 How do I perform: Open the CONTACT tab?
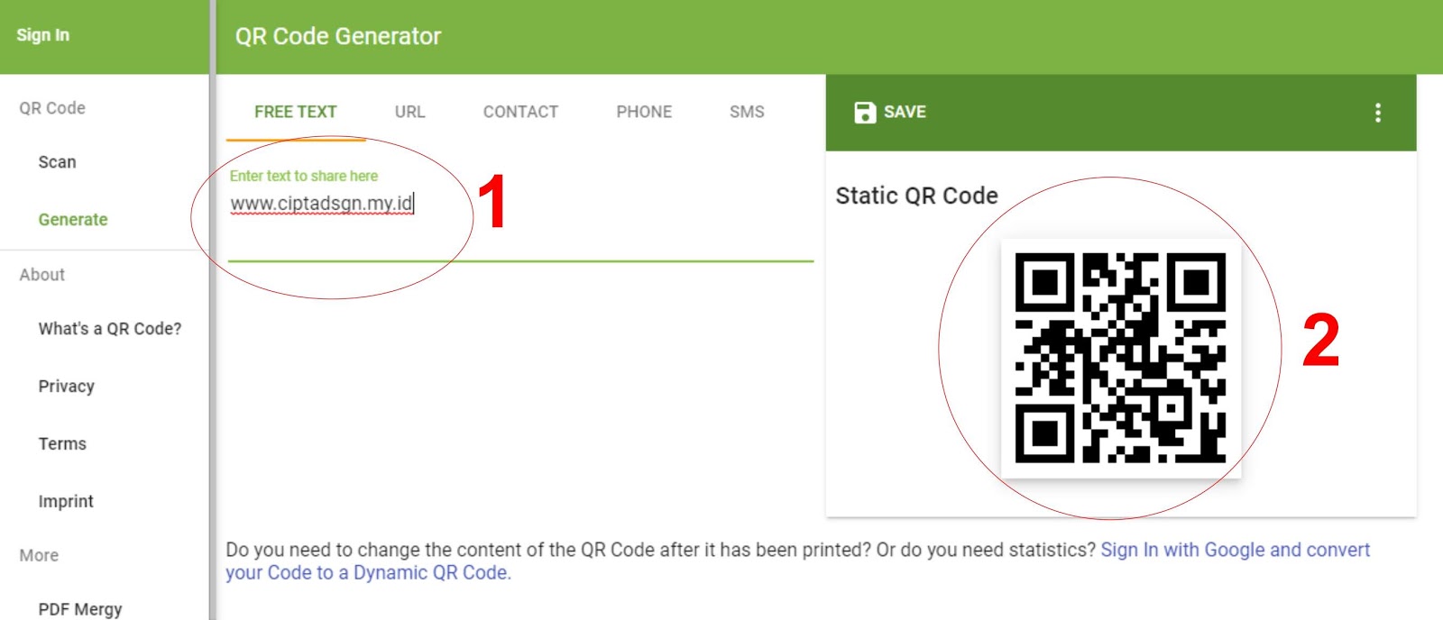[520, 112]
